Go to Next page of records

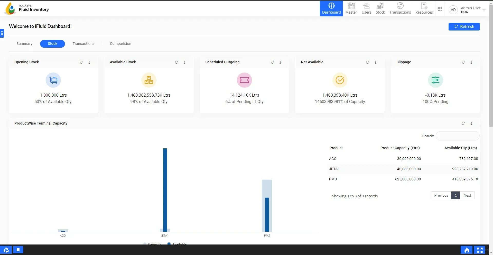(x=467, y=196)
